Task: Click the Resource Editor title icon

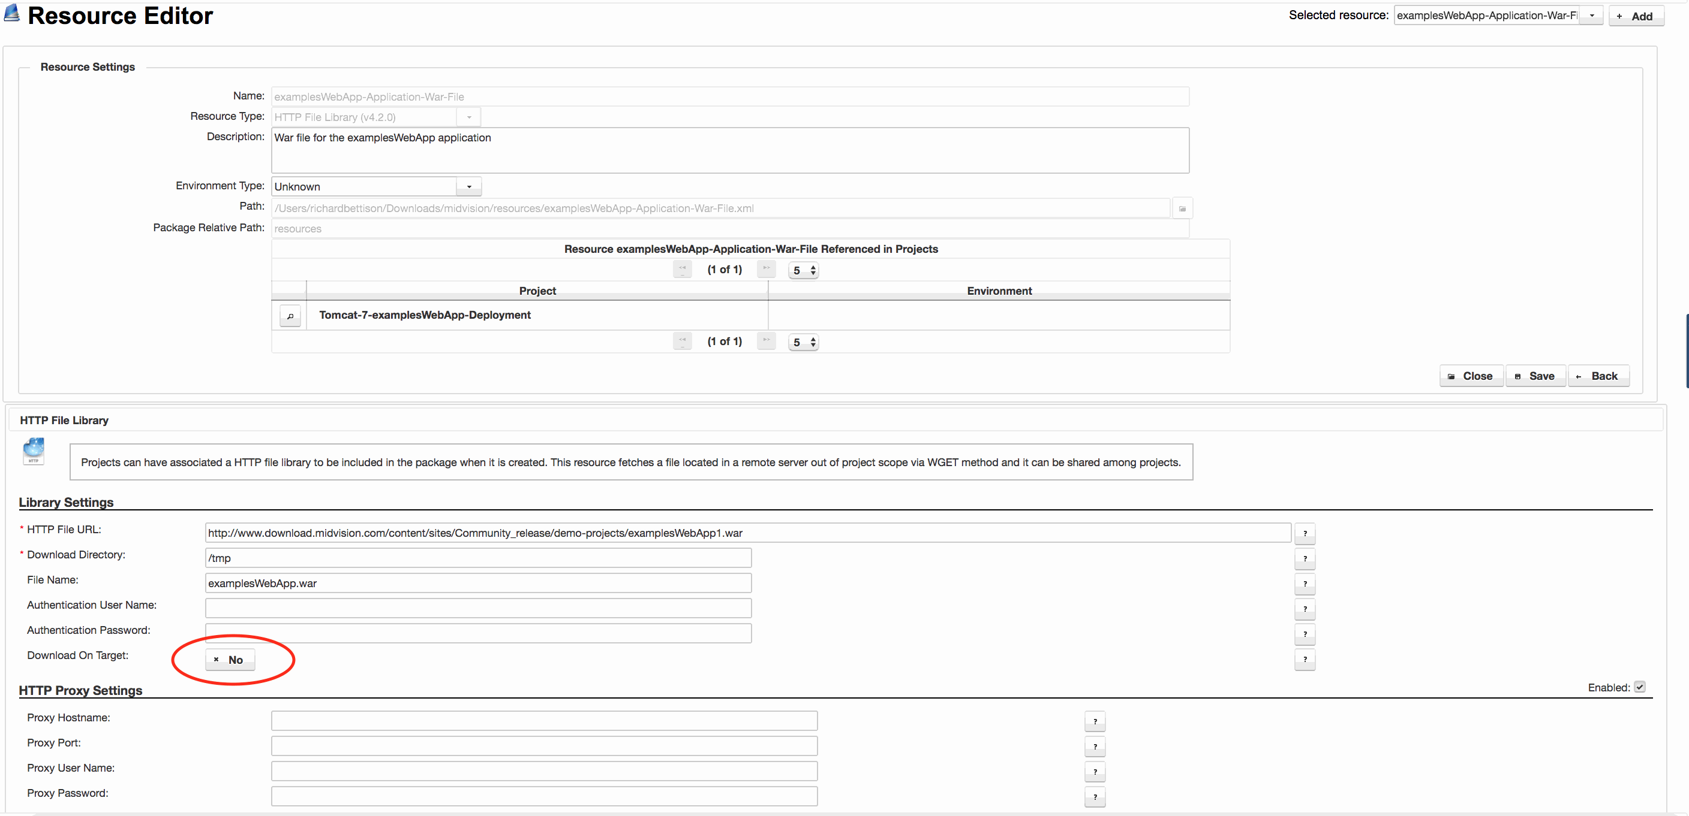Action: coord(12,13)
